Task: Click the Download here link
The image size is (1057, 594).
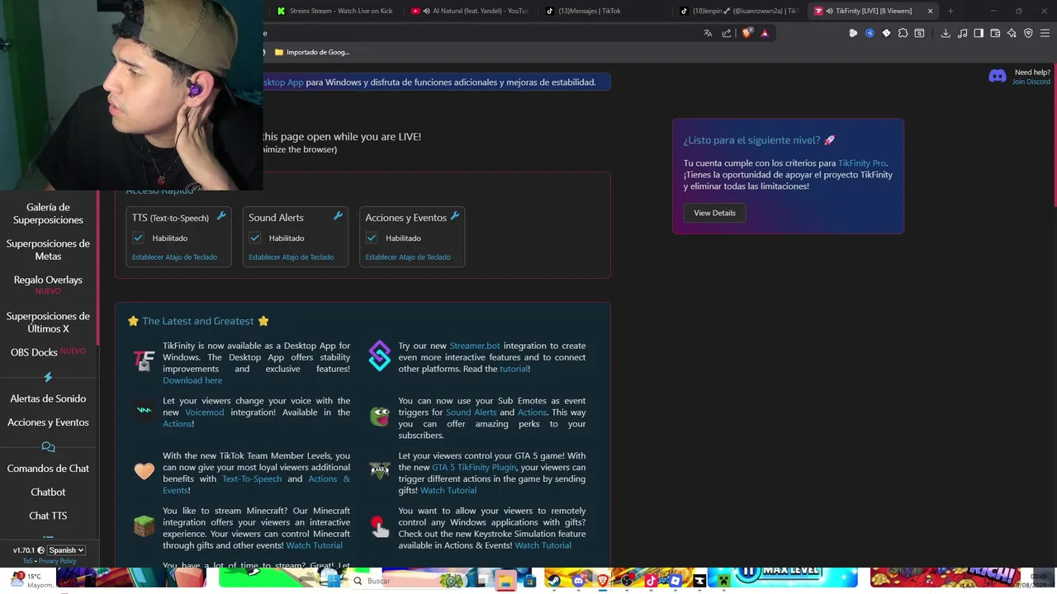Action: (192, 380)
